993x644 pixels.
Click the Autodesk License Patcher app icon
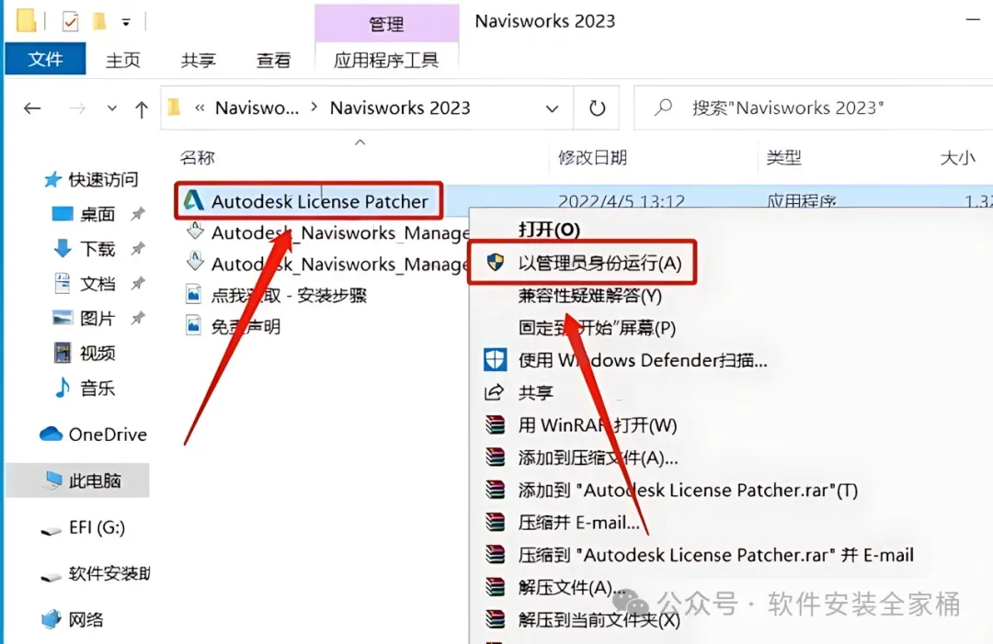point(193,200)
